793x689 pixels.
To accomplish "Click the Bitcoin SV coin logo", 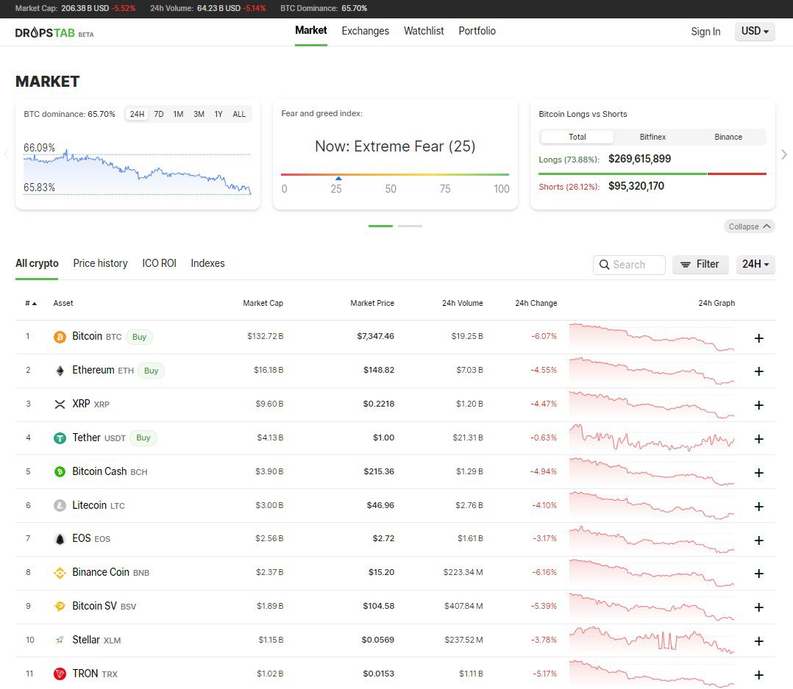I will coord(60,606).
